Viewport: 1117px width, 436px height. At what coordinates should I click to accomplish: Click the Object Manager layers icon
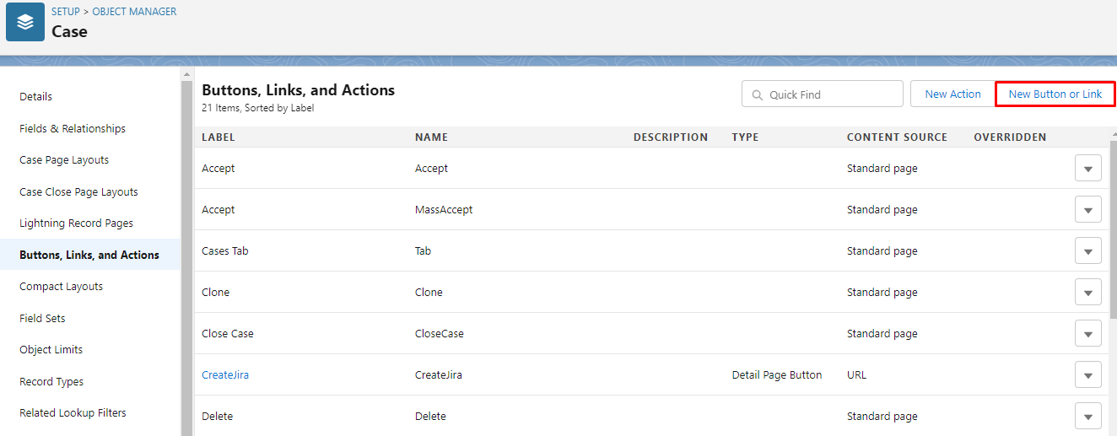point(25,22)
